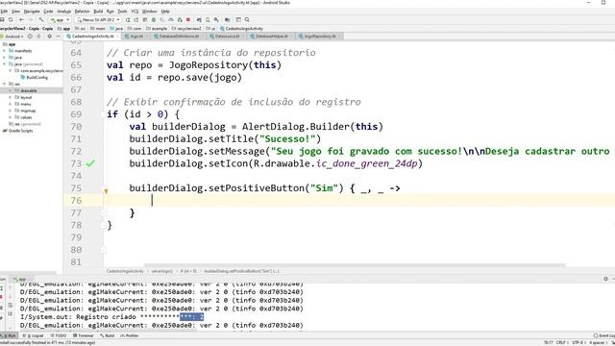Open the Refactor menu

coord(82,12)
